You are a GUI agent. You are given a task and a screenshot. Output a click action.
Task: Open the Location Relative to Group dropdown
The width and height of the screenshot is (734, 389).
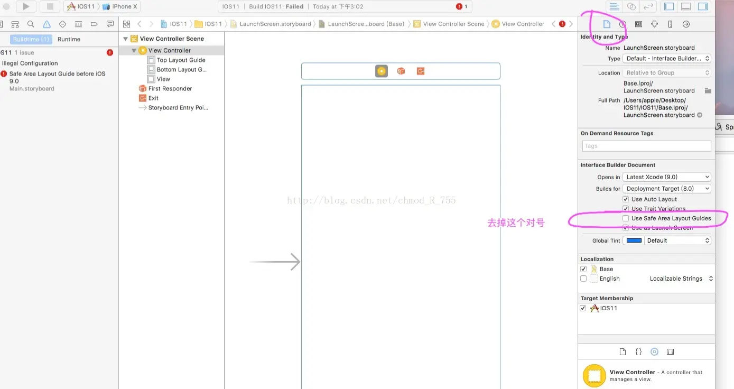click(667, 73)
